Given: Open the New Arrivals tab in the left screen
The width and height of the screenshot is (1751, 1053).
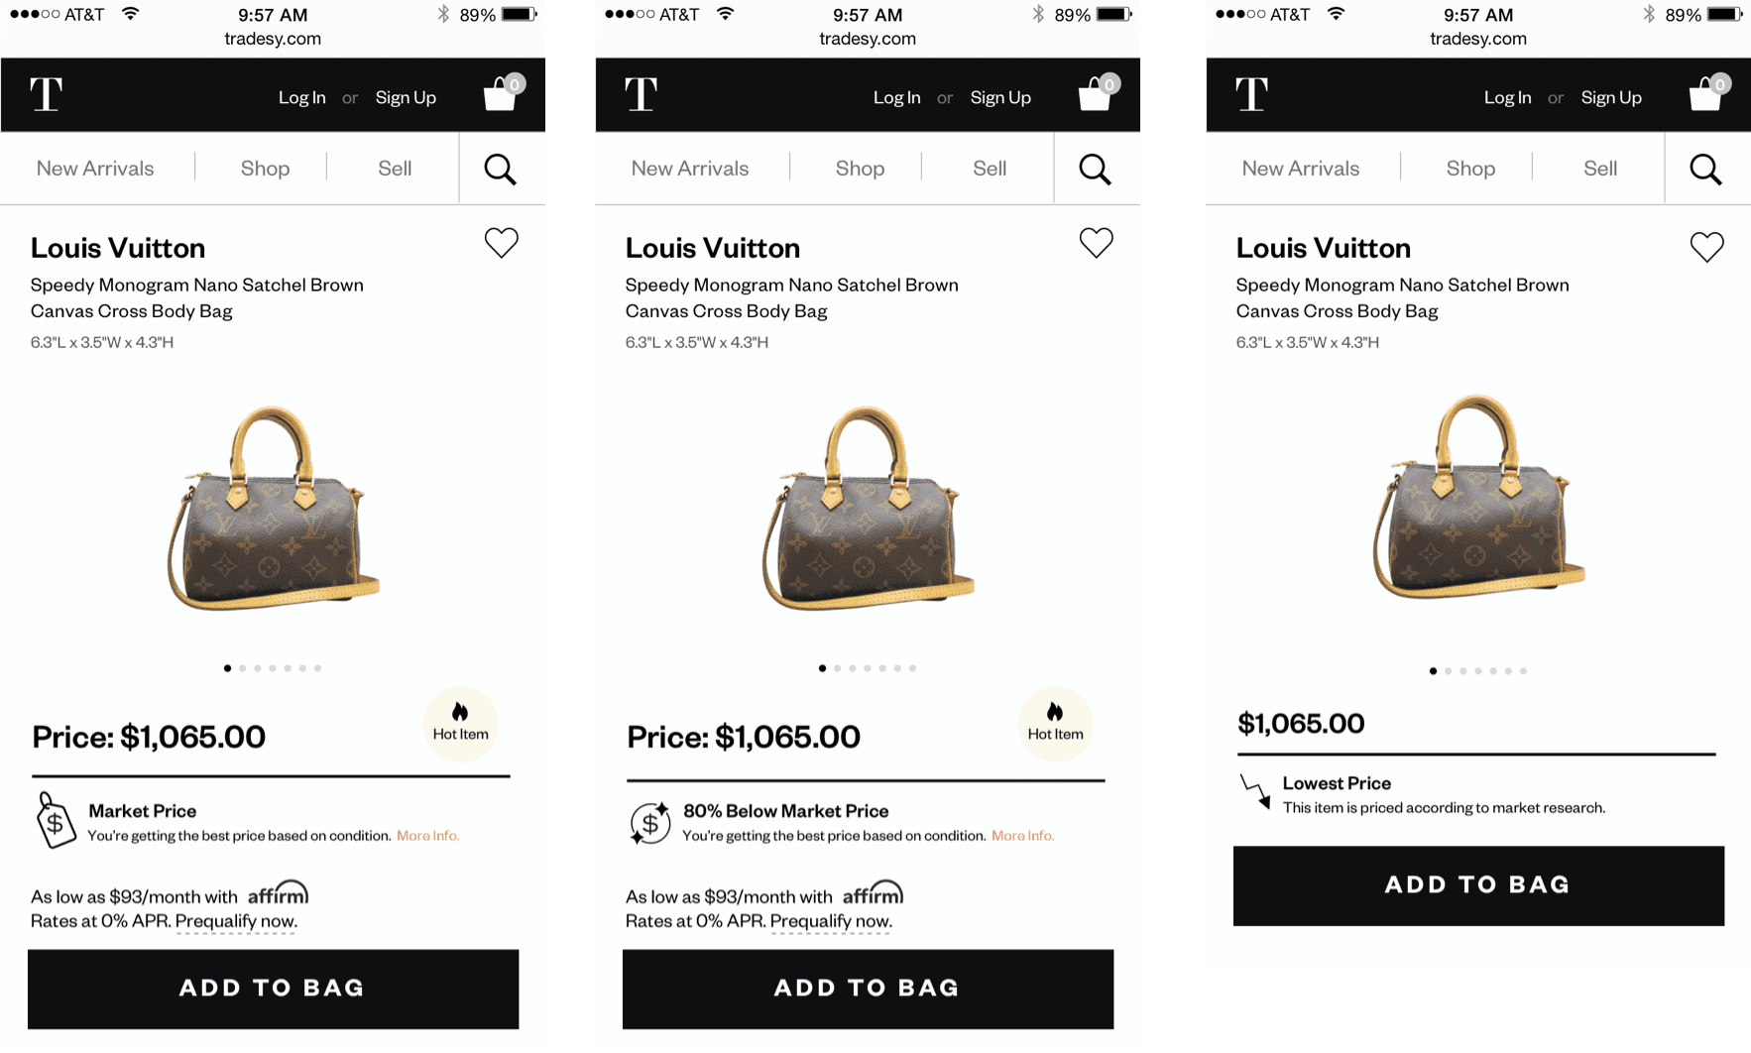Looking at the screenshot, I should point(95,169).
